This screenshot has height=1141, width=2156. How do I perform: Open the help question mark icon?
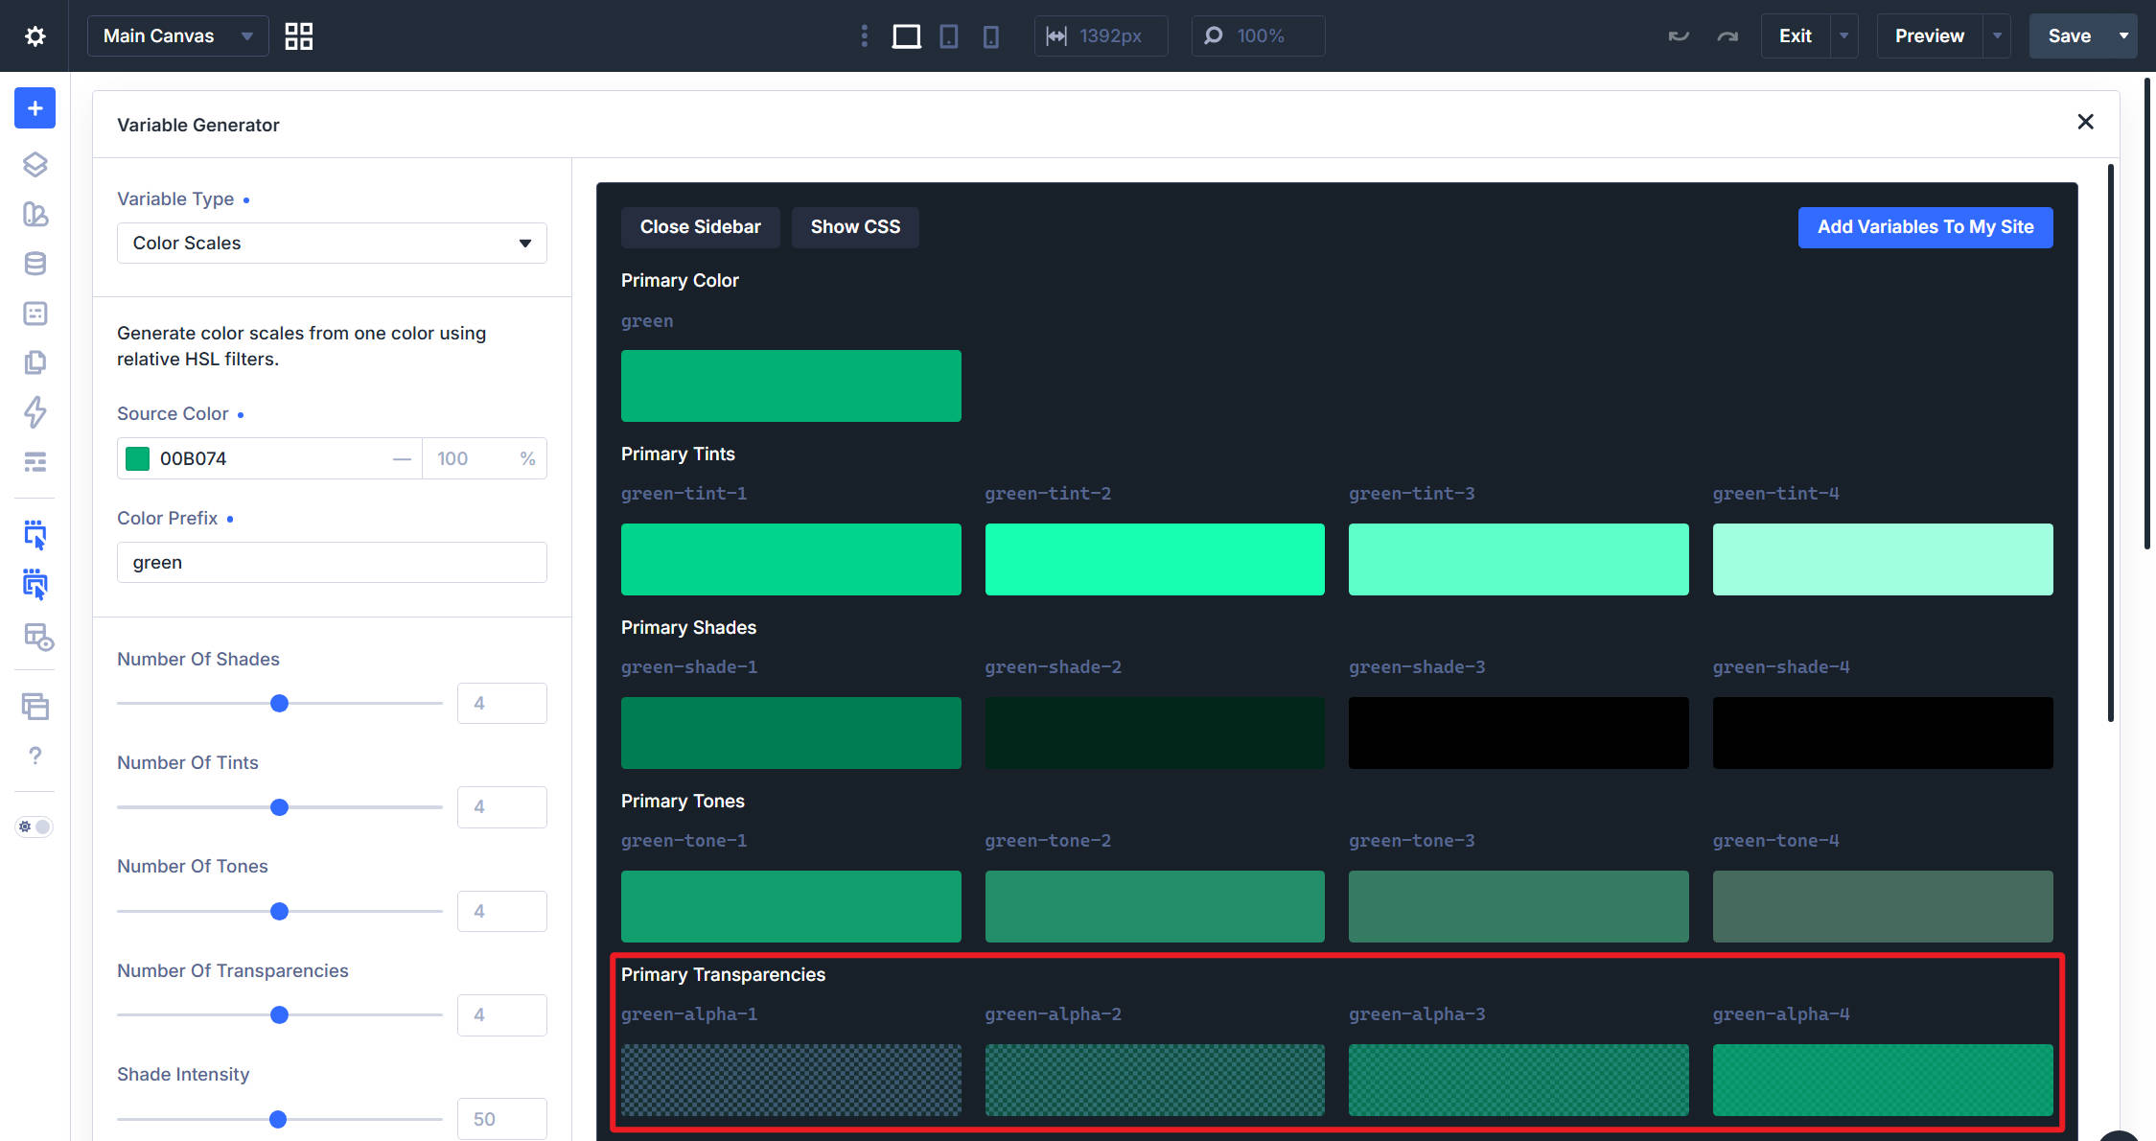click(35, 756)
